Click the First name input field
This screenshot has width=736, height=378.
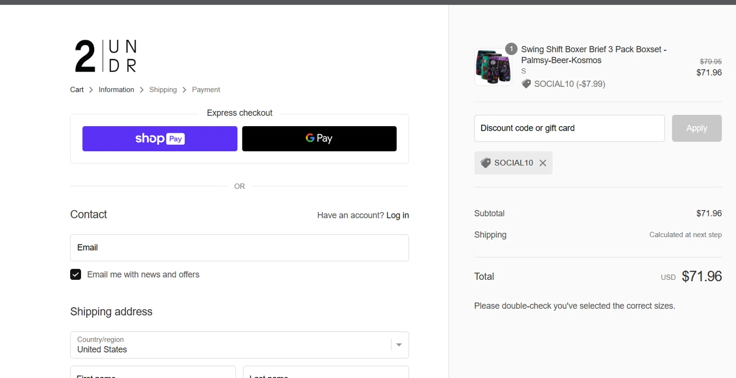tap(153, 372)
